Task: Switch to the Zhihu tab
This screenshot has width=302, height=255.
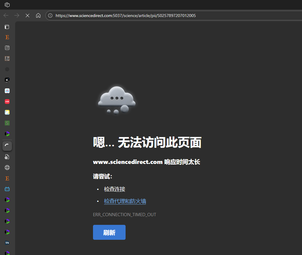Action: (7, 59)
